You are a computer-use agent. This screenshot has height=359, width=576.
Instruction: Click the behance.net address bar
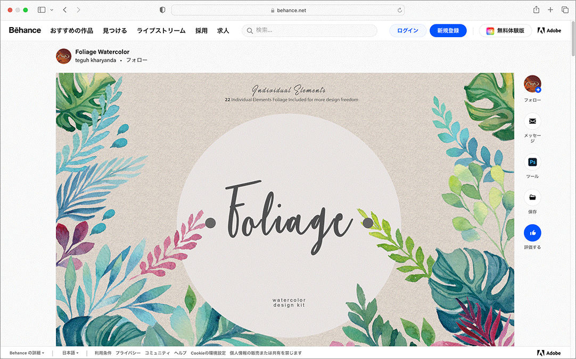click(x=288, y=10)
